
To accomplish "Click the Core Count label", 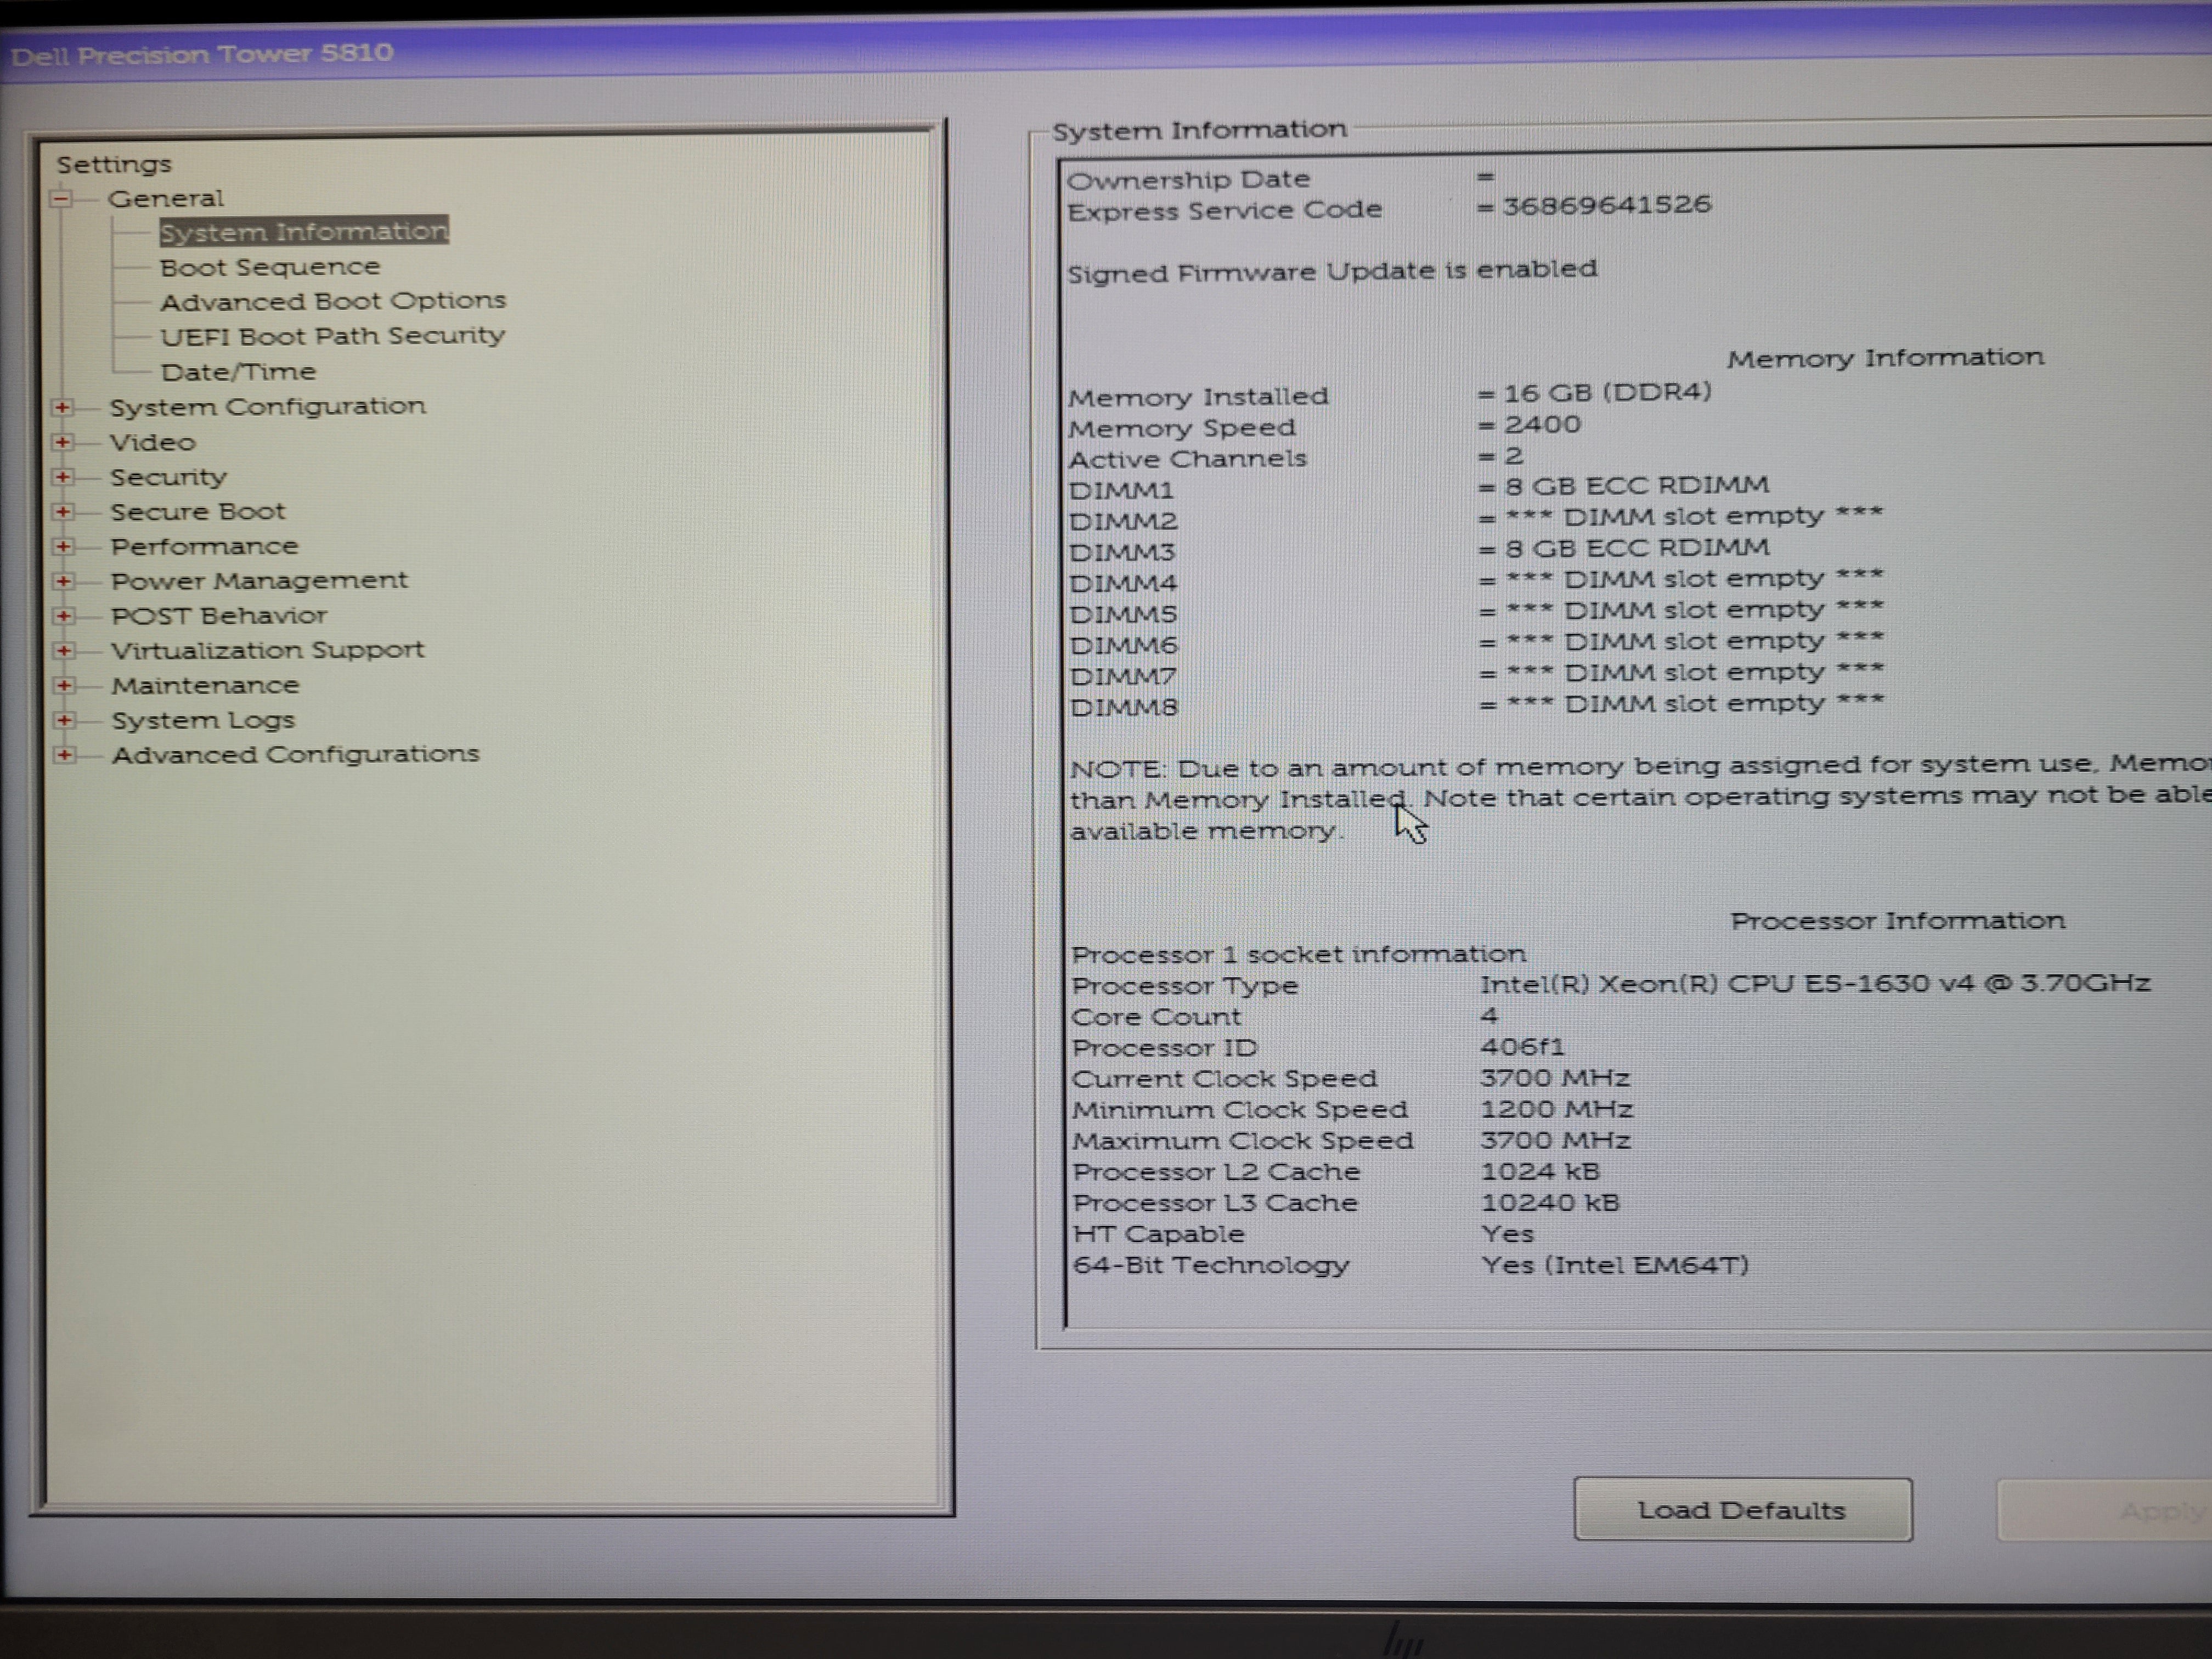I will point(1156,1017).
